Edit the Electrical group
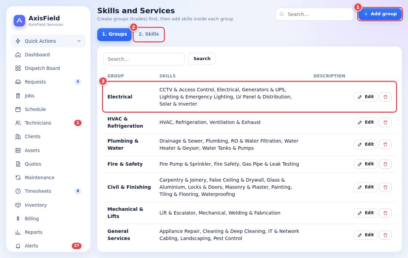408x258 pixels. point(365,97)
